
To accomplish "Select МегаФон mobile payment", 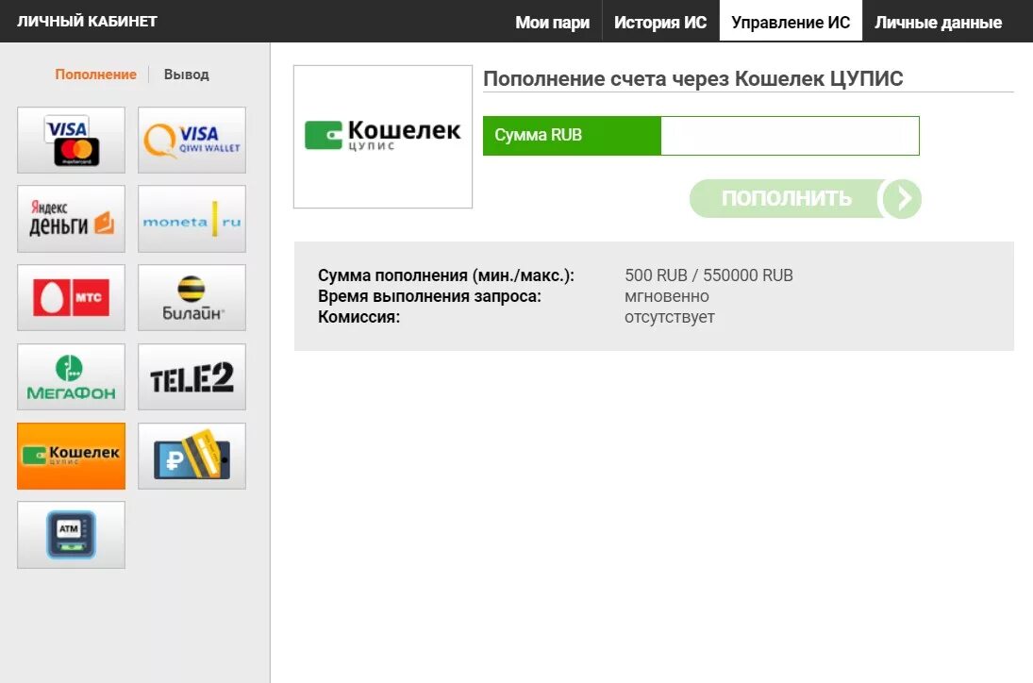I will [x=71, y=376].
